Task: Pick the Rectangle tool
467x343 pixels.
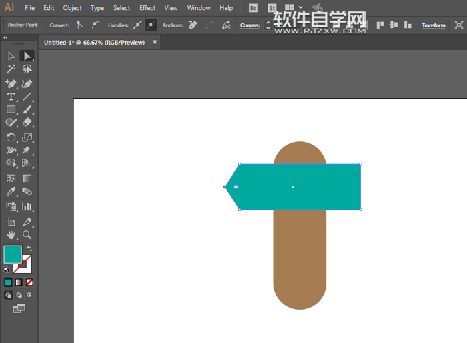Action: point(11,110)
